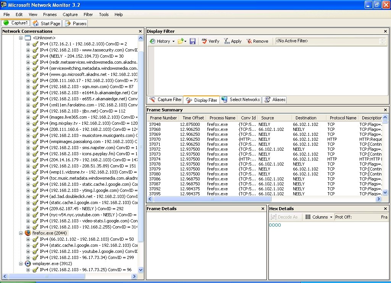Click the Aliases tab icon
The image size is (391, 283).
coord(267,100)
